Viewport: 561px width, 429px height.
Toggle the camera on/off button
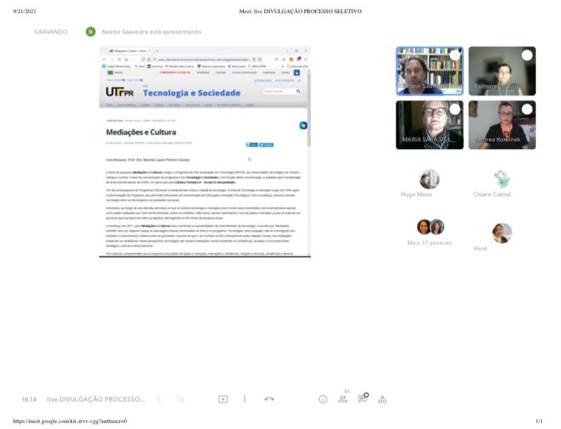(x=180, y=400)
